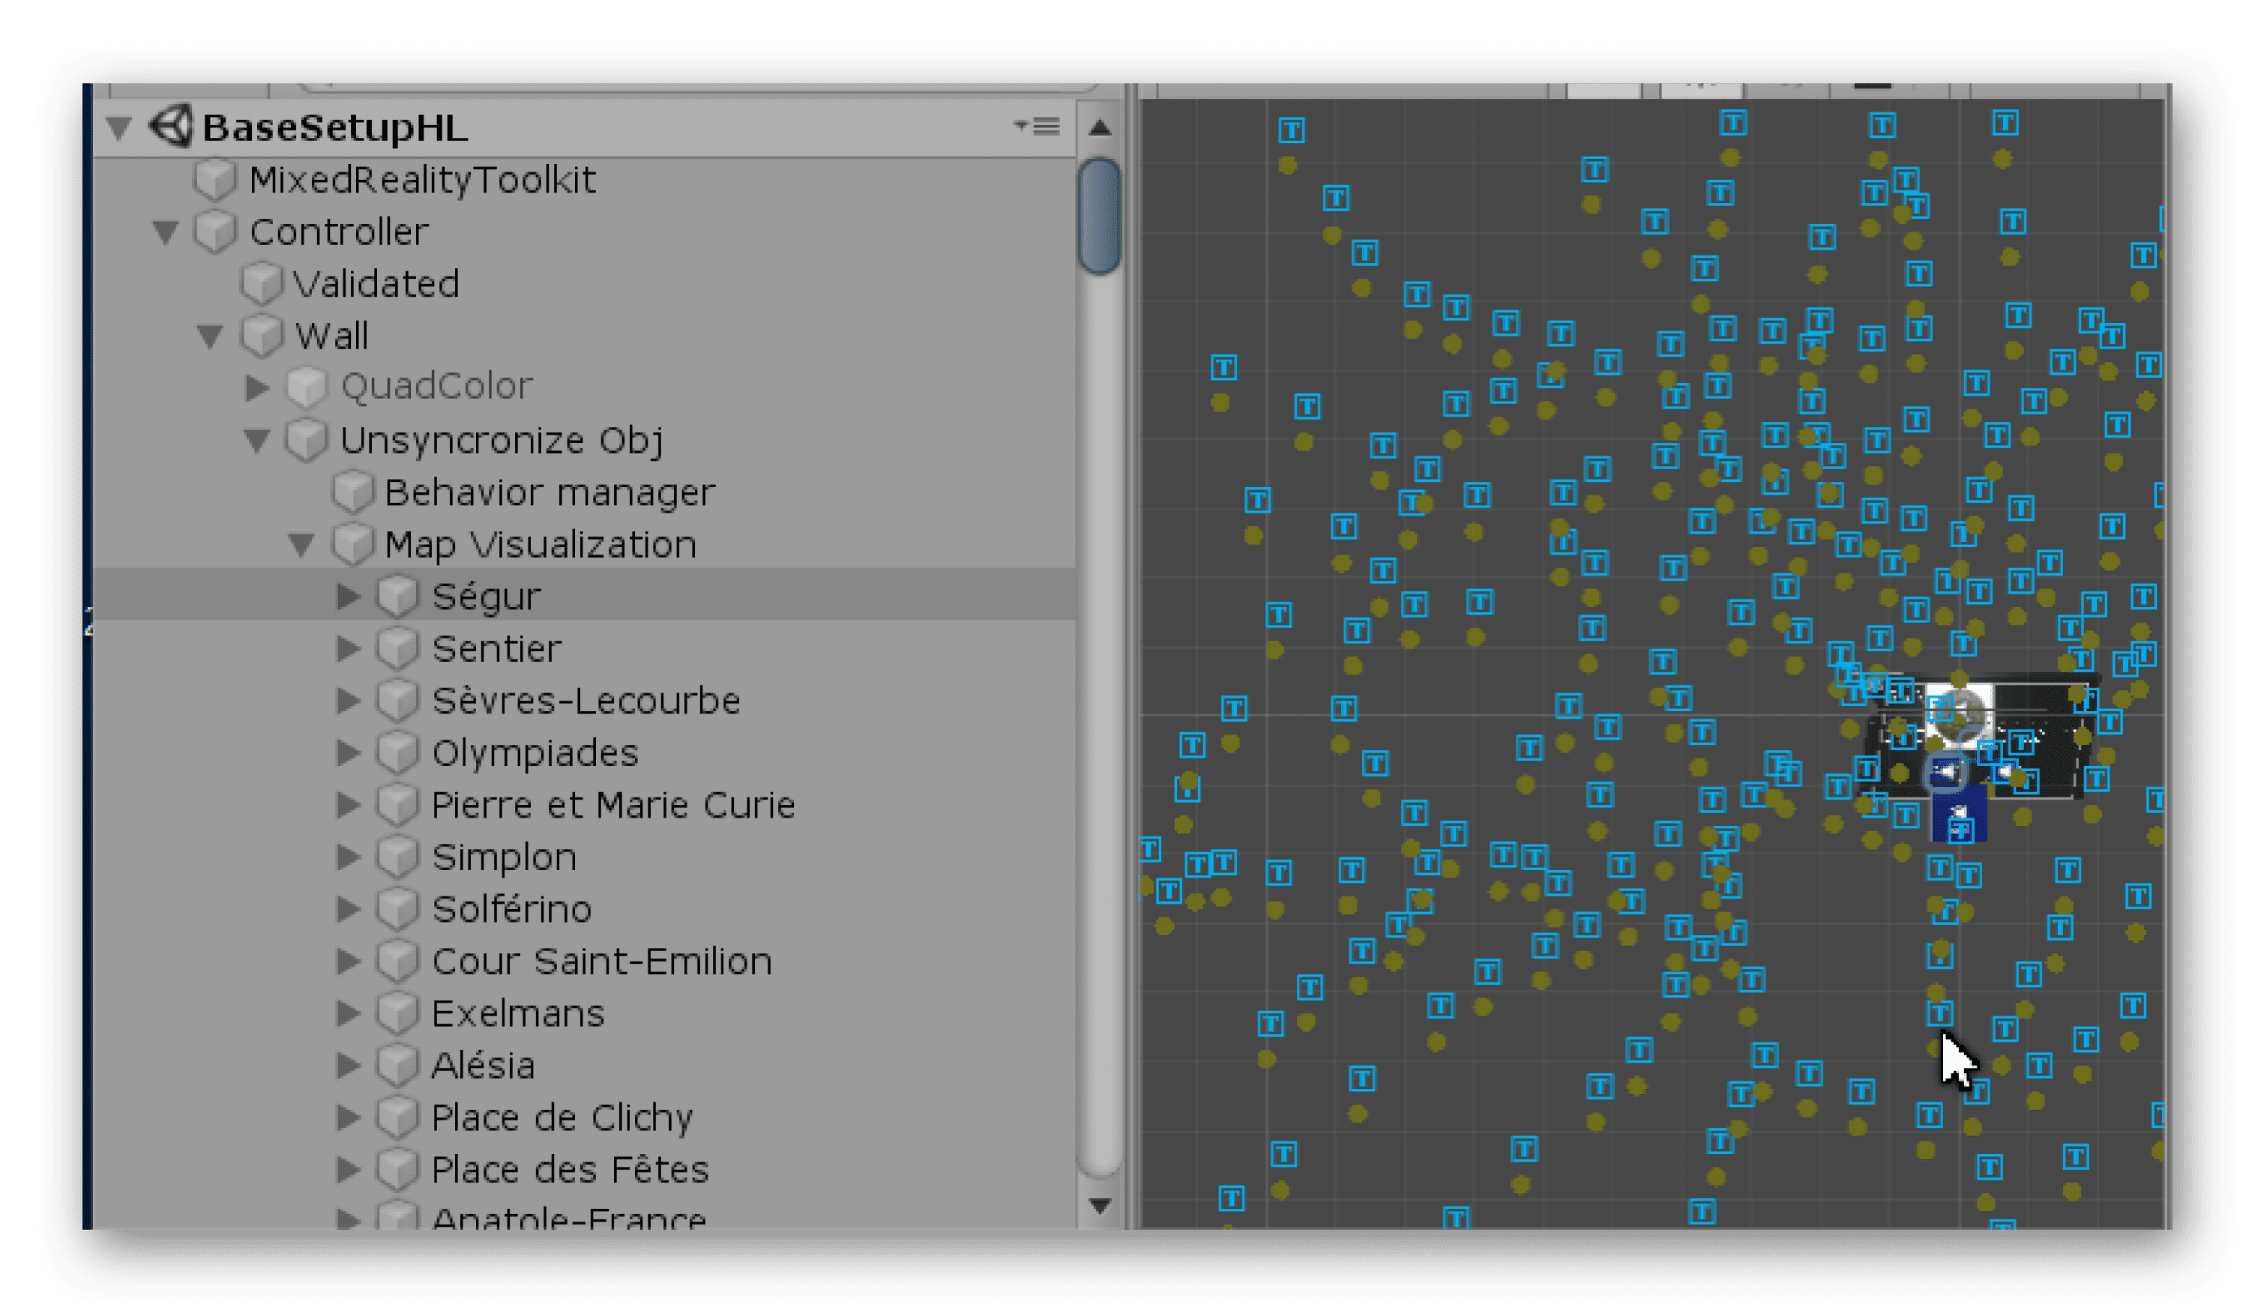Click the cube icon of Ségur

[398, 596]
